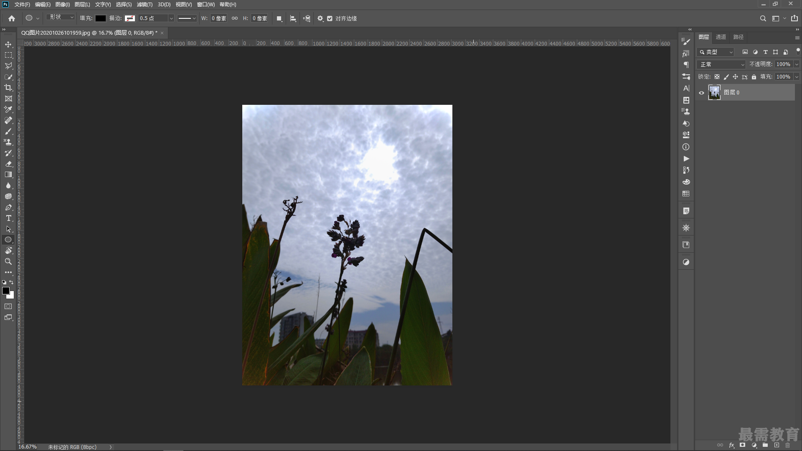The height and width of the screenshot is (451, 802).
Task: Select the History Brush tool
Action: (x=8, y=153)
